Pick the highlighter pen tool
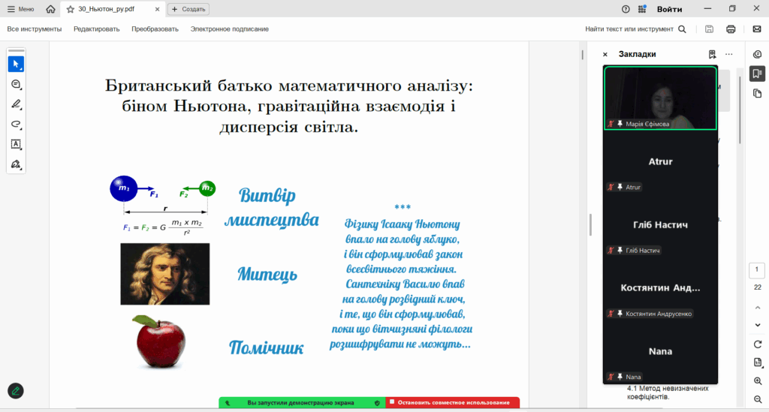The width and height of the screenshot is (769, 412). 16,104
